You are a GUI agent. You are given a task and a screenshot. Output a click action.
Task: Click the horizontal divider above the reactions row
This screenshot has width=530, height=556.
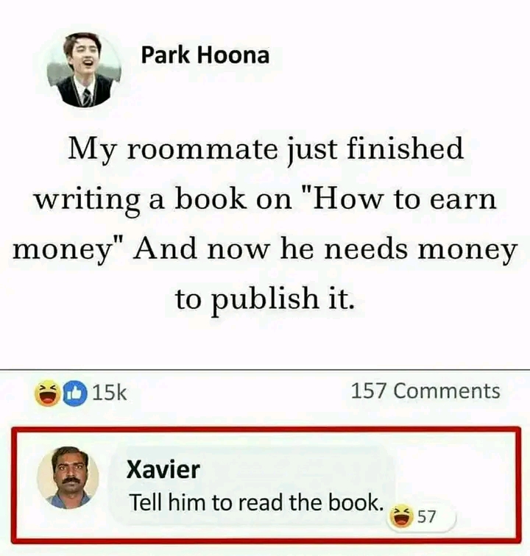(x=265, y=370)
